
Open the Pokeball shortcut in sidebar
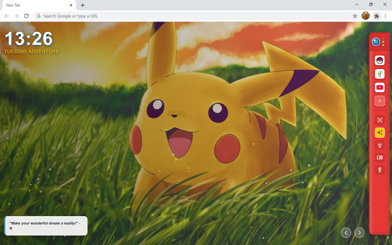click(x=379, y=60)
